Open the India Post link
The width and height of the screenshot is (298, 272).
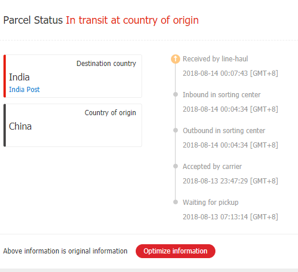click(24, 90)
